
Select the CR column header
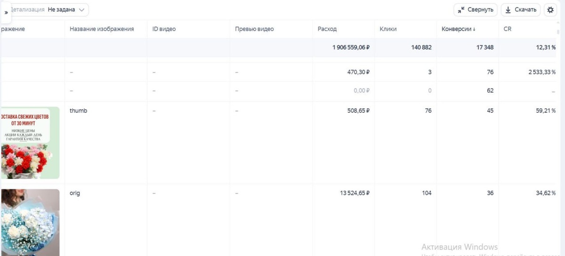point(508,29)
